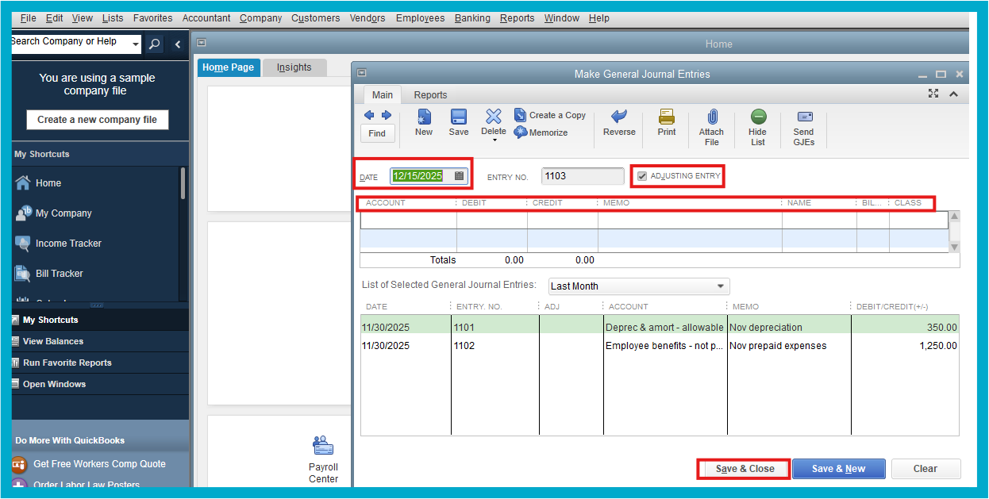Toggle the Adjusting Entry checkbox

[x=642, y=176]
